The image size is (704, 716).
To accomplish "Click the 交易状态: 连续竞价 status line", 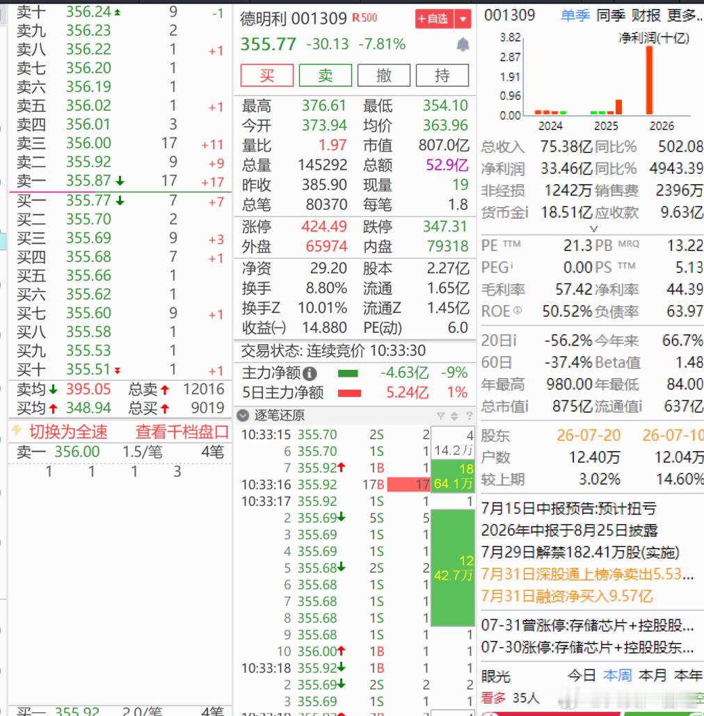I will [x=333, y=350].
